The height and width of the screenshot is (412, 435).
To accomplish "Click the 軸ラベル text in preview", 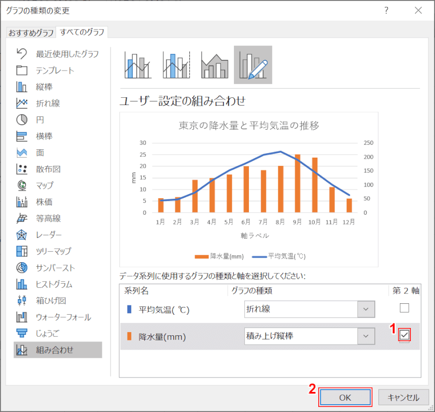I will pyautogui.click(x=255, y=236).
